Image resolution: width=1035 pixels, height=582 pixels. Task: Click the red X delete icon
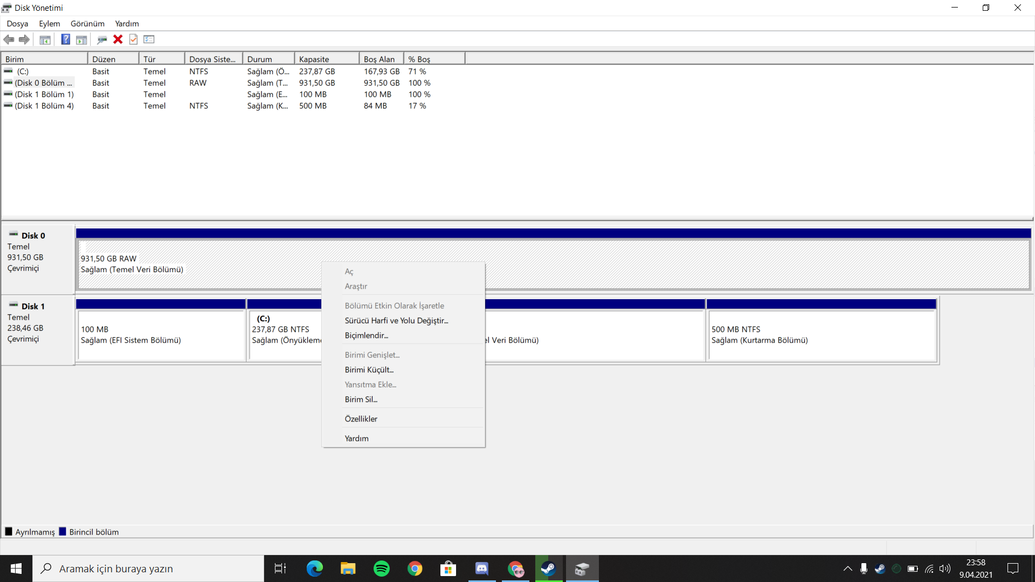118,39
